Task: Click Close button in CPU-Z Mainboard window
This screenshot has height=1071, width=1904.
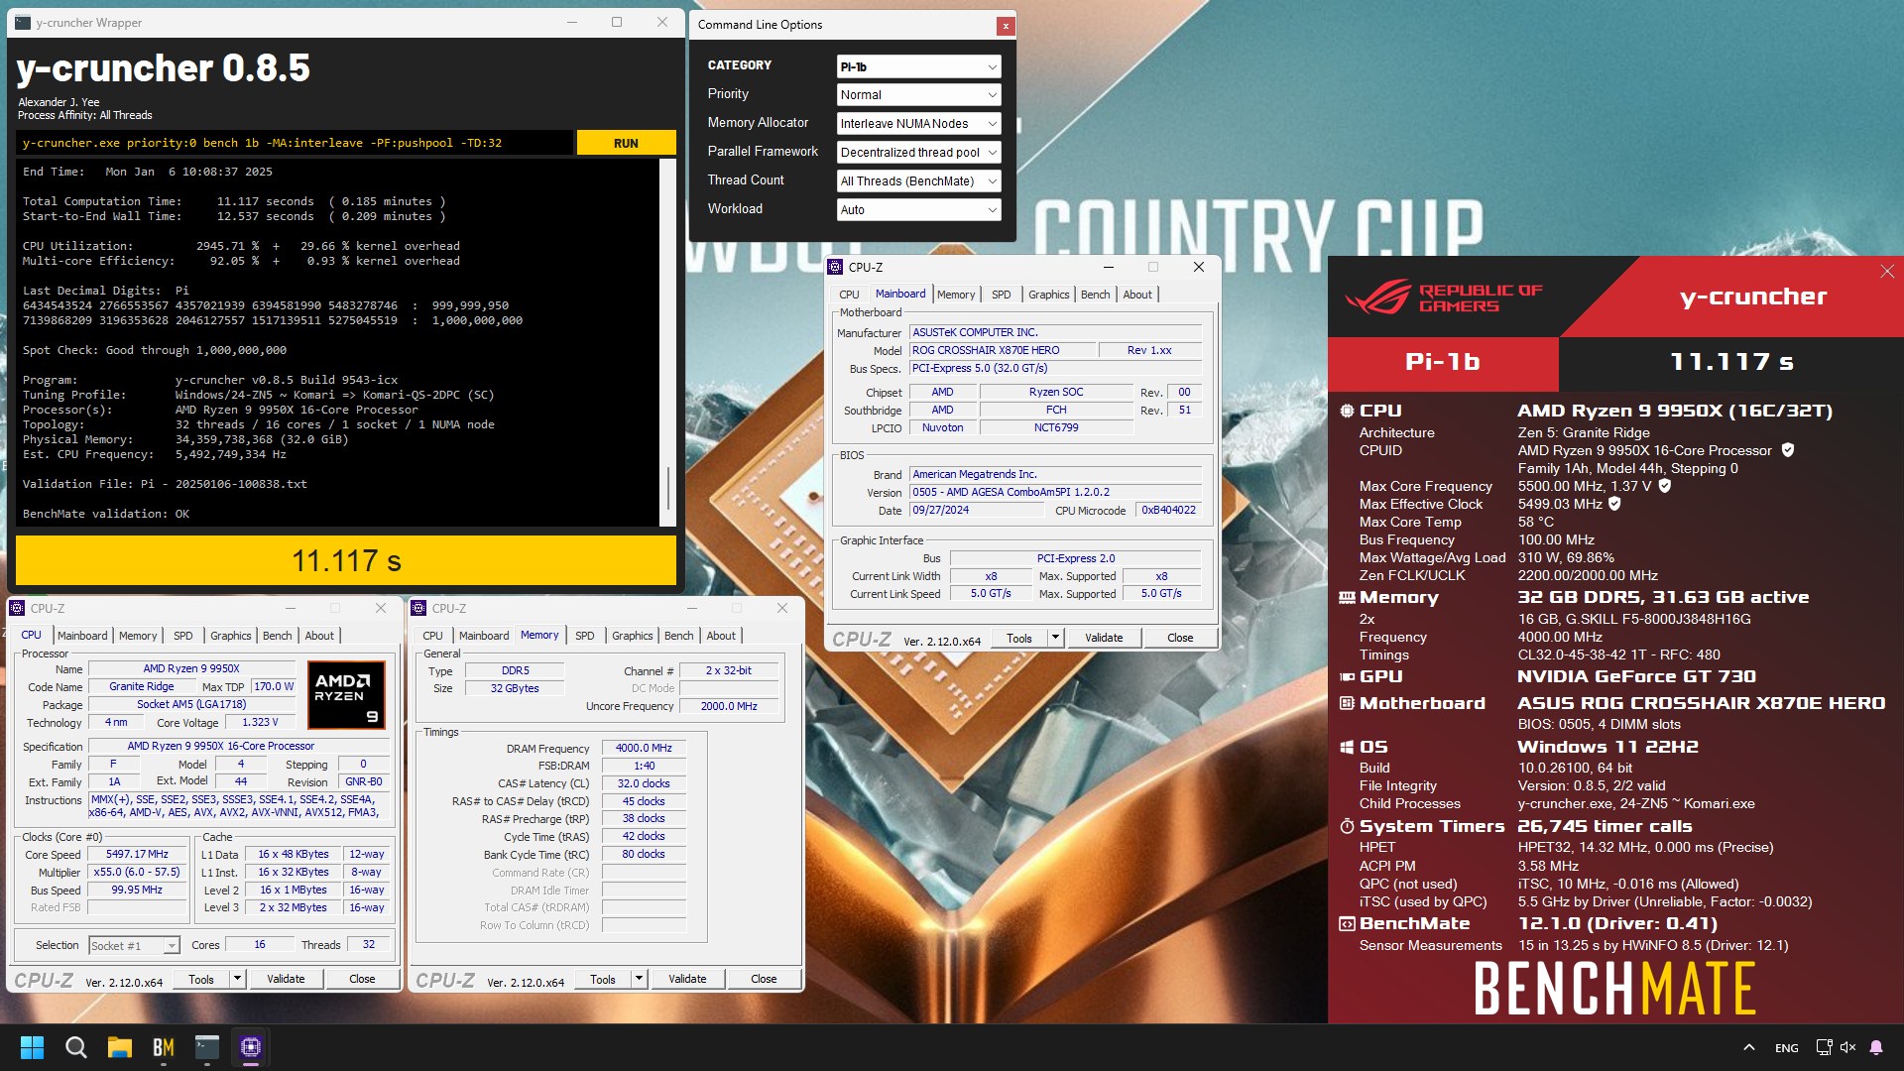Action: [1180, 638]
